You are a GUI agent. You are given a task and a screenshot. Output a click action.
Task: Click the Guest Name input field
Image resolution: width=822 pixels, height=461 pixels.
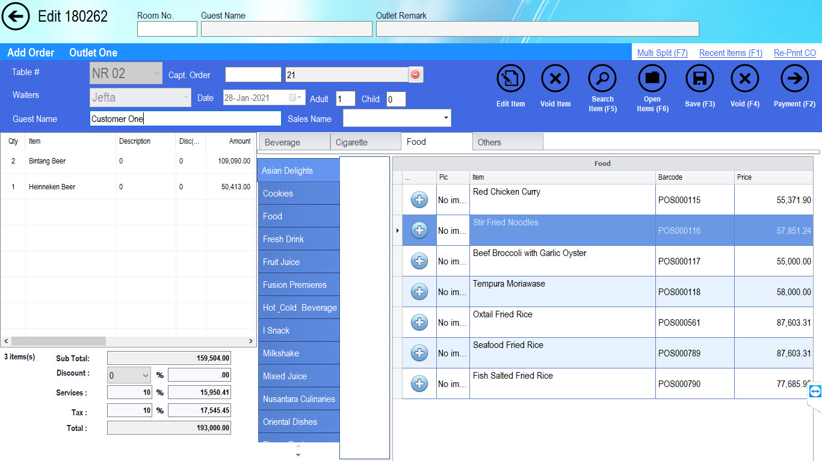point(185,118)
